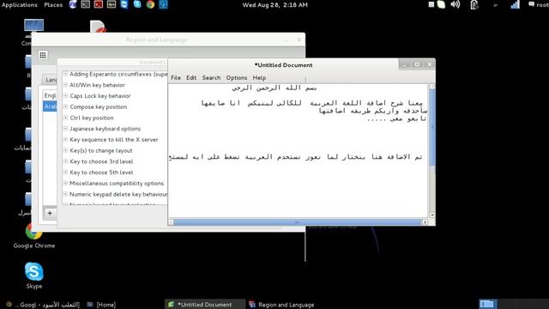549x309 pixels.
Task: Switch to the Google browser window in taskbar
Action: [44, 305]
